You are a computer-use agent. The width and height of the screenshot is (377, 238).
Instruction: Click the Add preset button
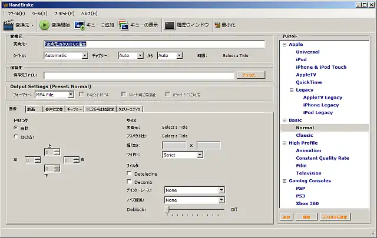point(287,217)
